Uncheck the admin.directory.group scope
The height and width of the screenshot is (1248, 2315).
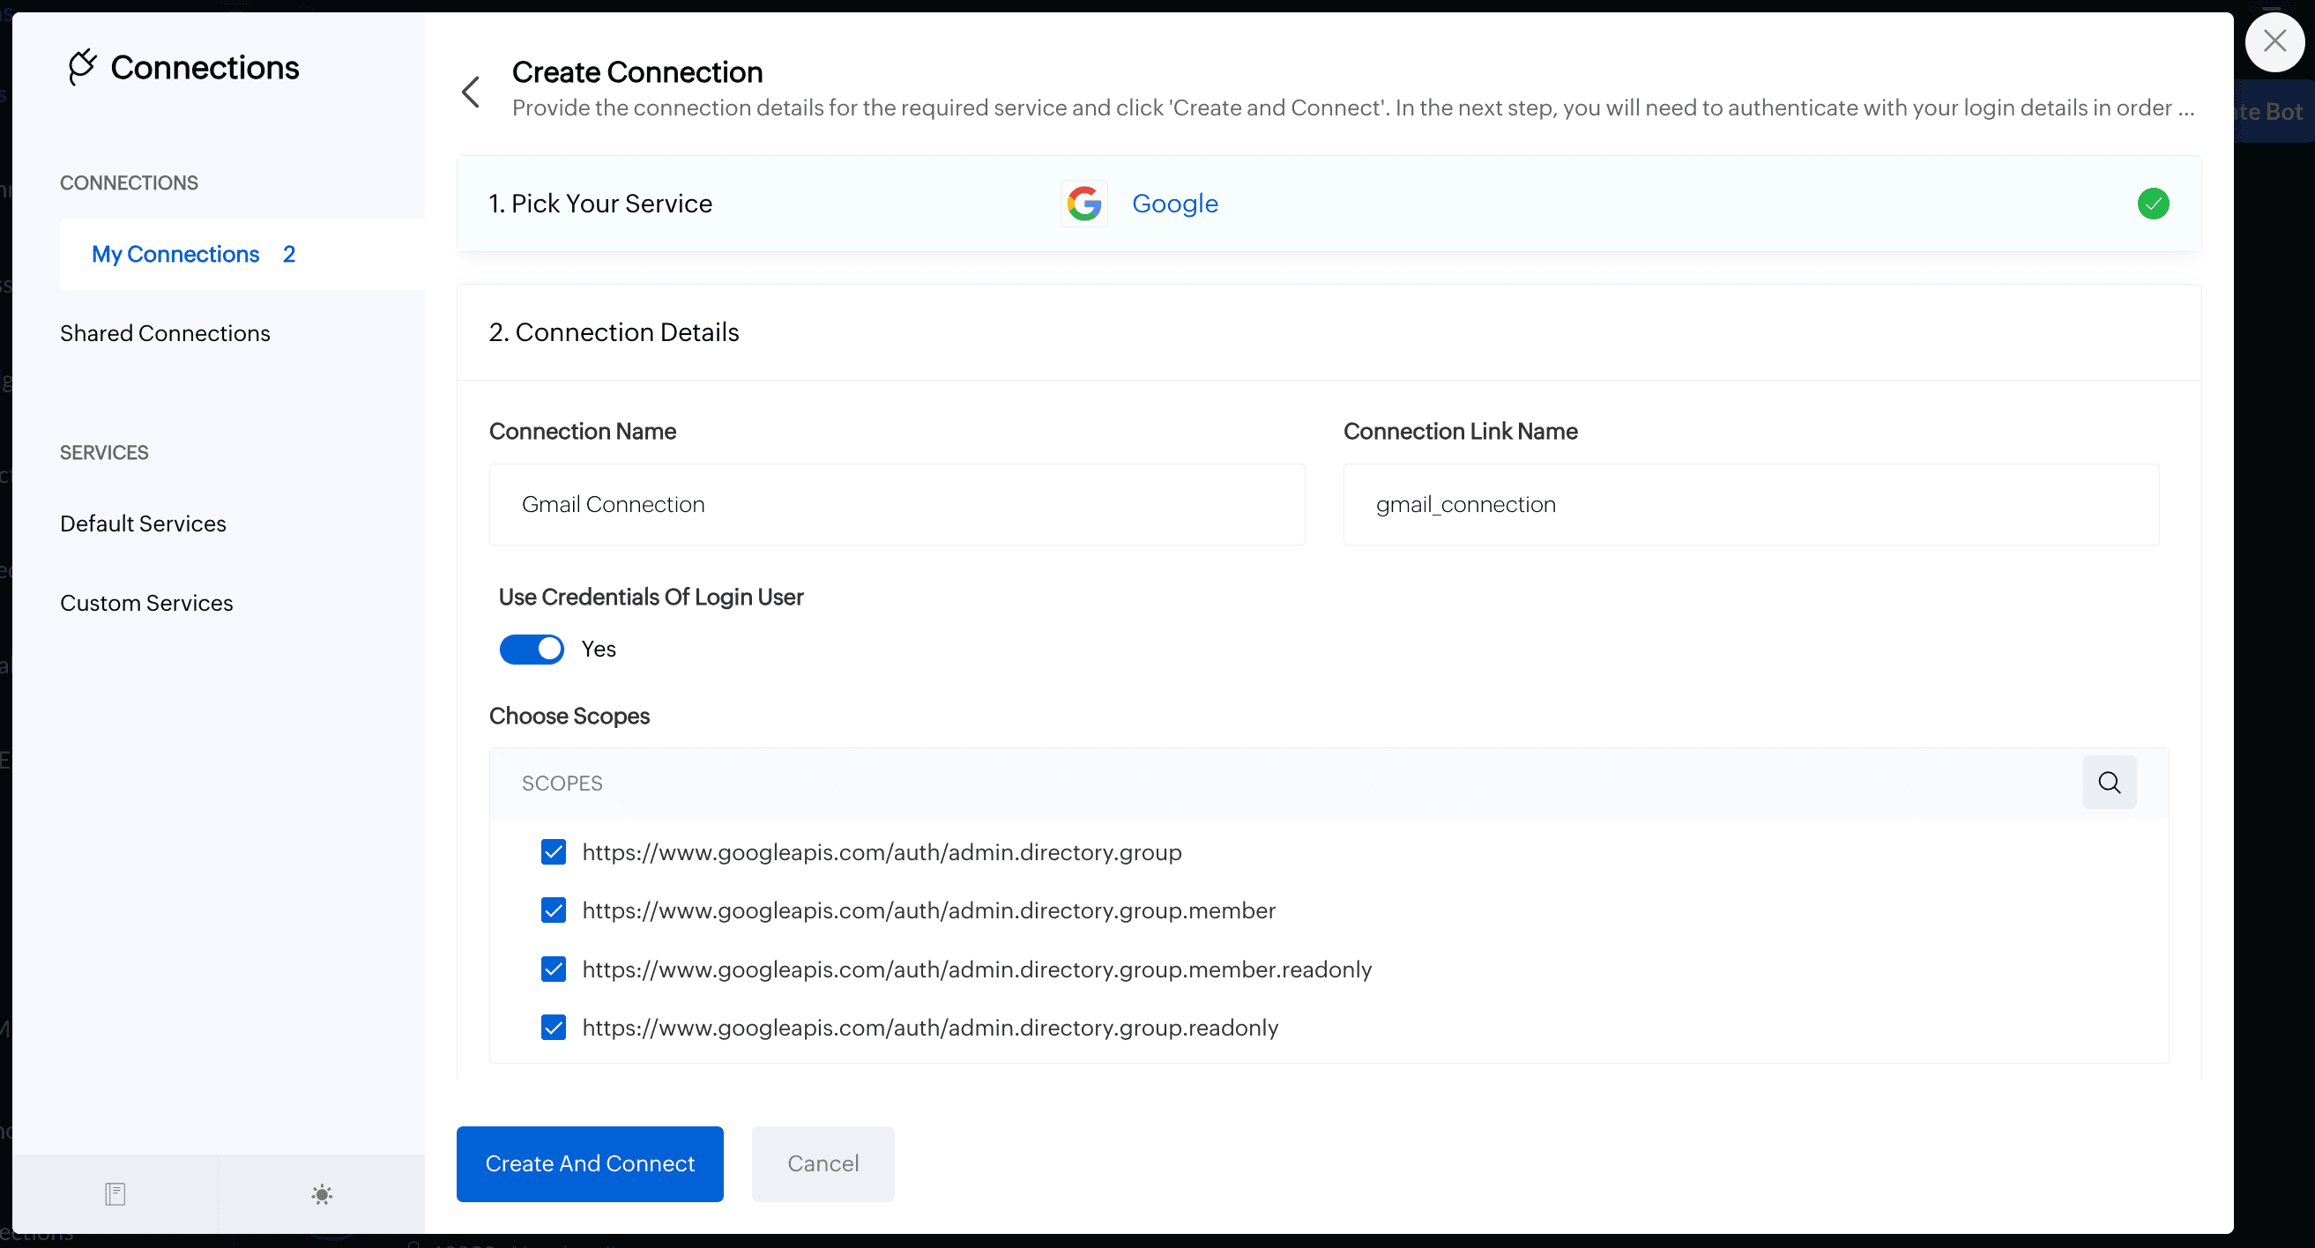pos(554,851)
